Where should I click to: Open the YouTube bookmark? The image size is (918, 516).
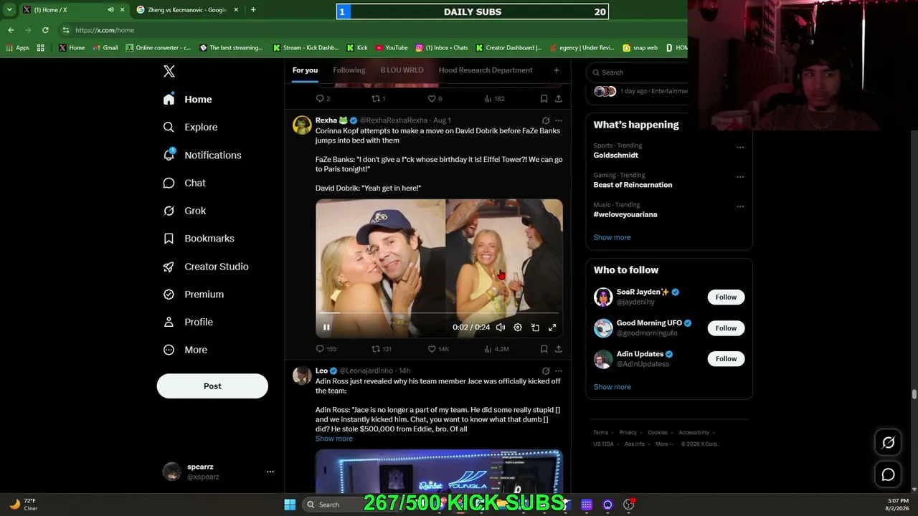point(392,48)
